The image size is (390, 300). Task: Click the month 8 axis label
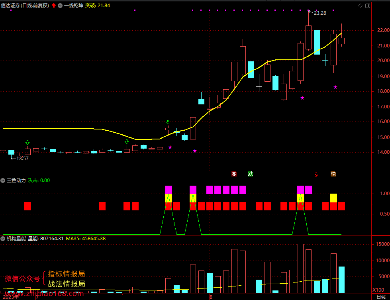click(211, 297)
